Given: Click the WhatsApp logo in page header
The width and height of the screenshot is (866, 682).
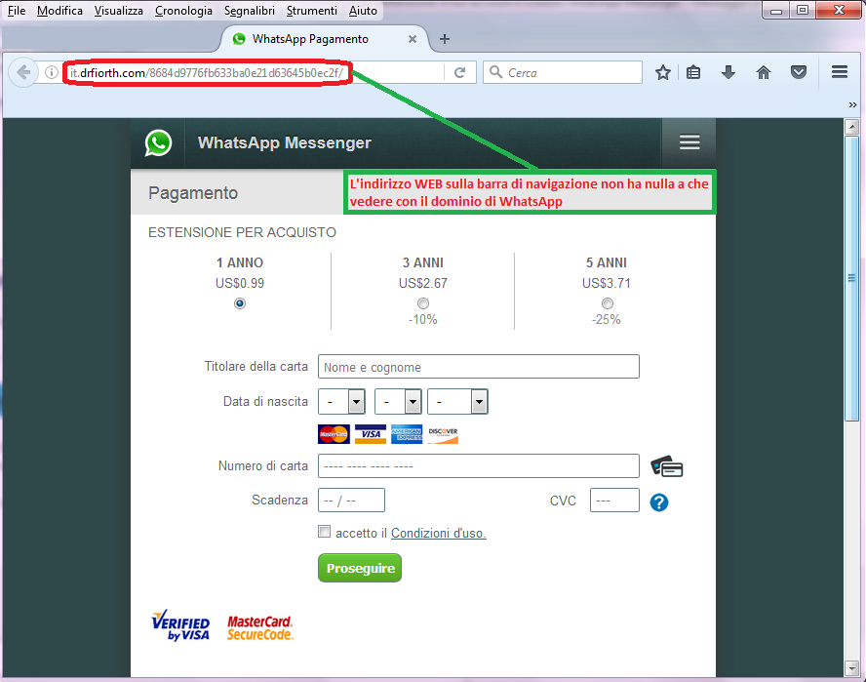Looking at the screenshot, I should [x=158, y=143].
